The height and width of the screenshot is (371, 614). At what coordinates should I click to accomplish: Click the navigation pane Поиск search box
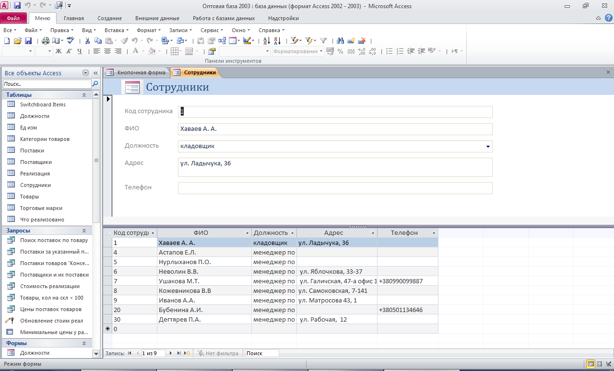tap(47, 84)
